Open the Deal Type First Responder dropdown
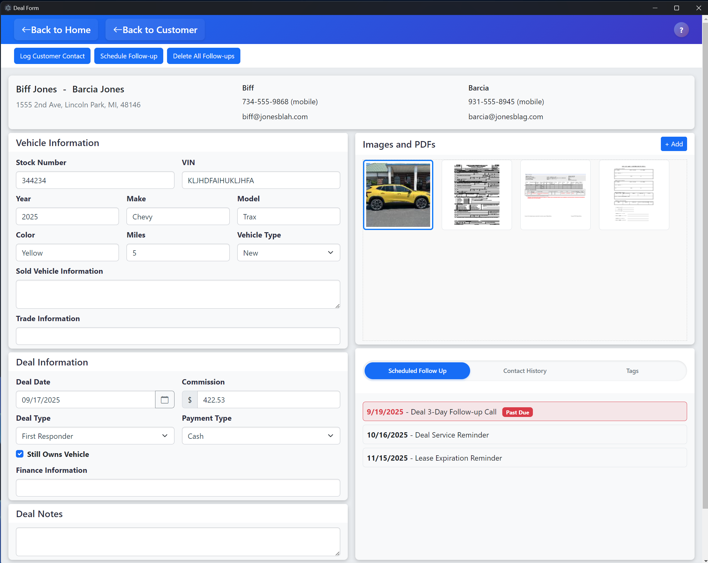708x563 pixels. click(95, 436)
